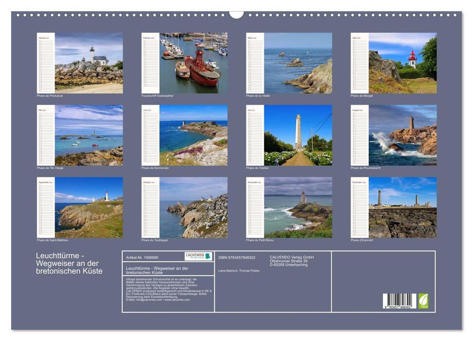Open the Phare de la Vieille image

pos(298,63)
